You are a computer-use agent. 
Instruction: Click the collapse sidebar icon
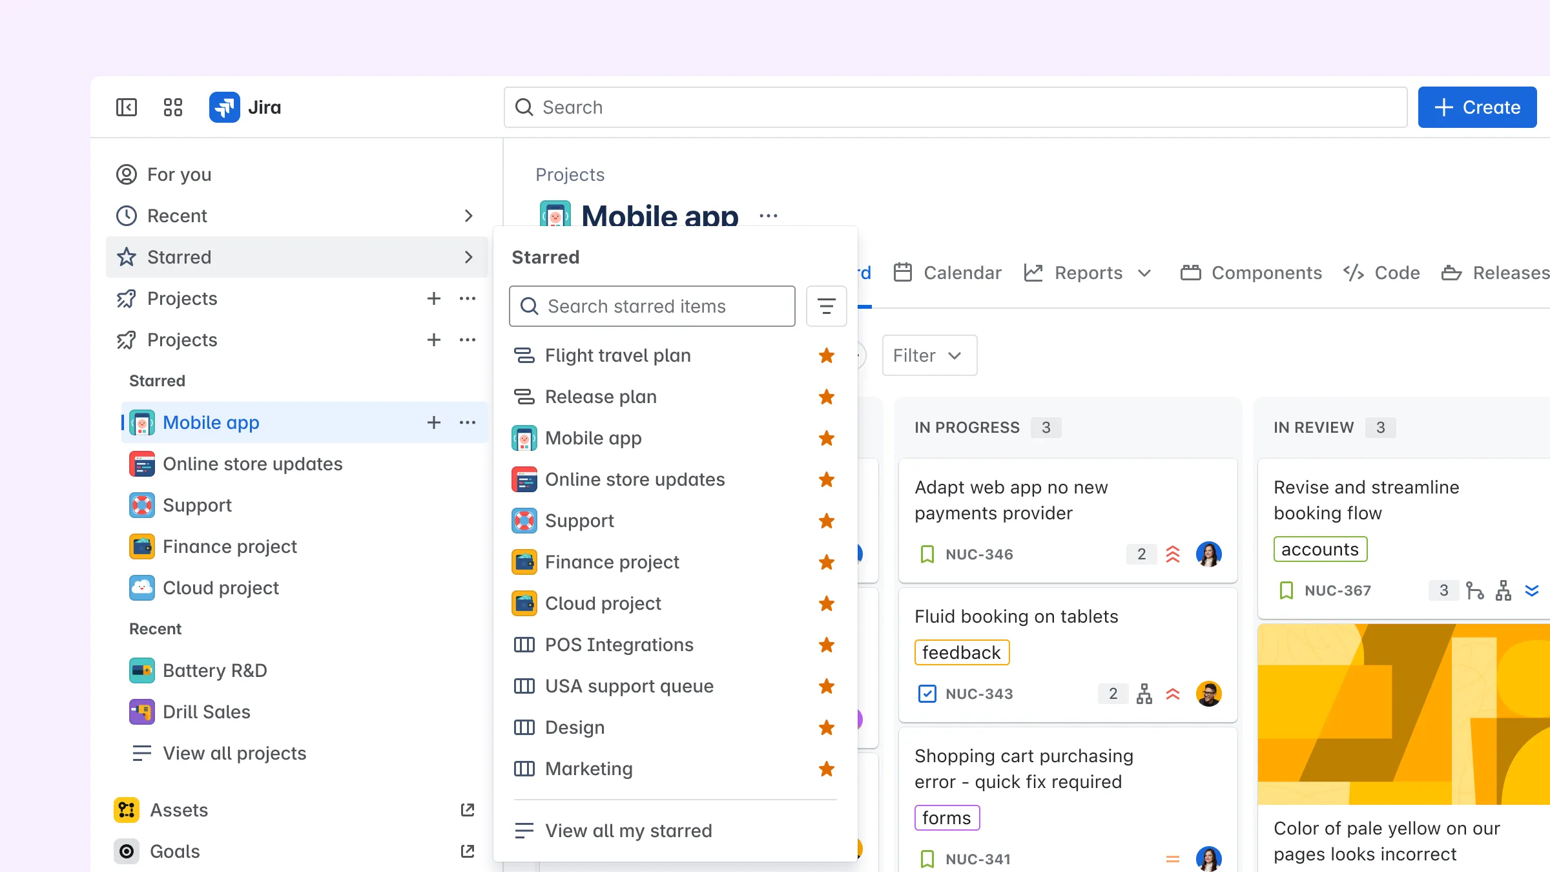coord(127,107)
